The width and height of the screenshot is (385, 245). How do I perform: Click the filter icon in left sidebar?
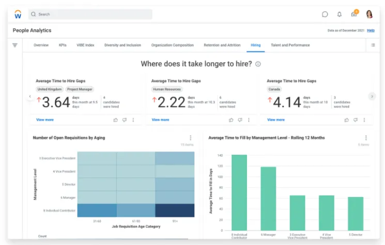(x=15, y=45)
